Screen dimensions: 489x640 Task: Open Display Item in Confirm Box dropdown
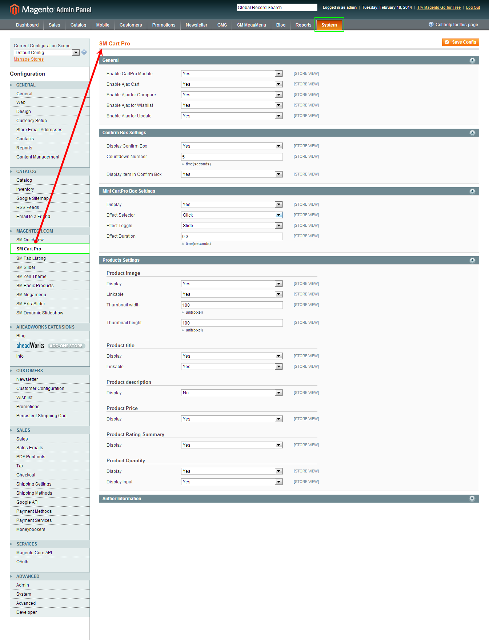tap(232, 174)
